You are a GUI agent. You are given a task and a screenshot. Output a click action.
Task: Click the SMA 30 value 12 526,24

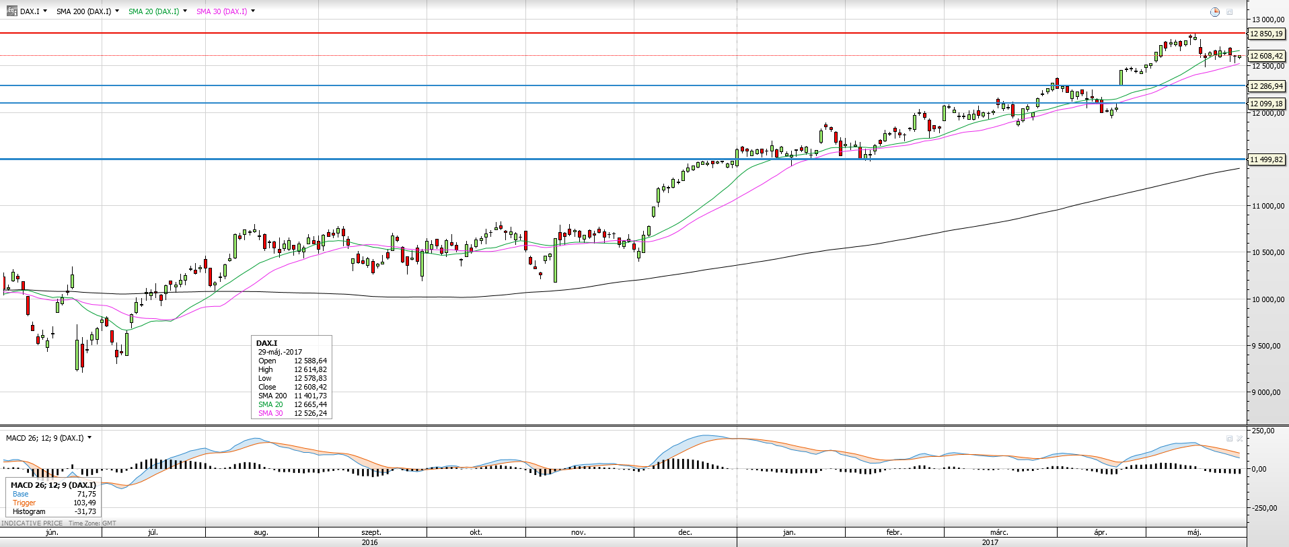(310, 413)
